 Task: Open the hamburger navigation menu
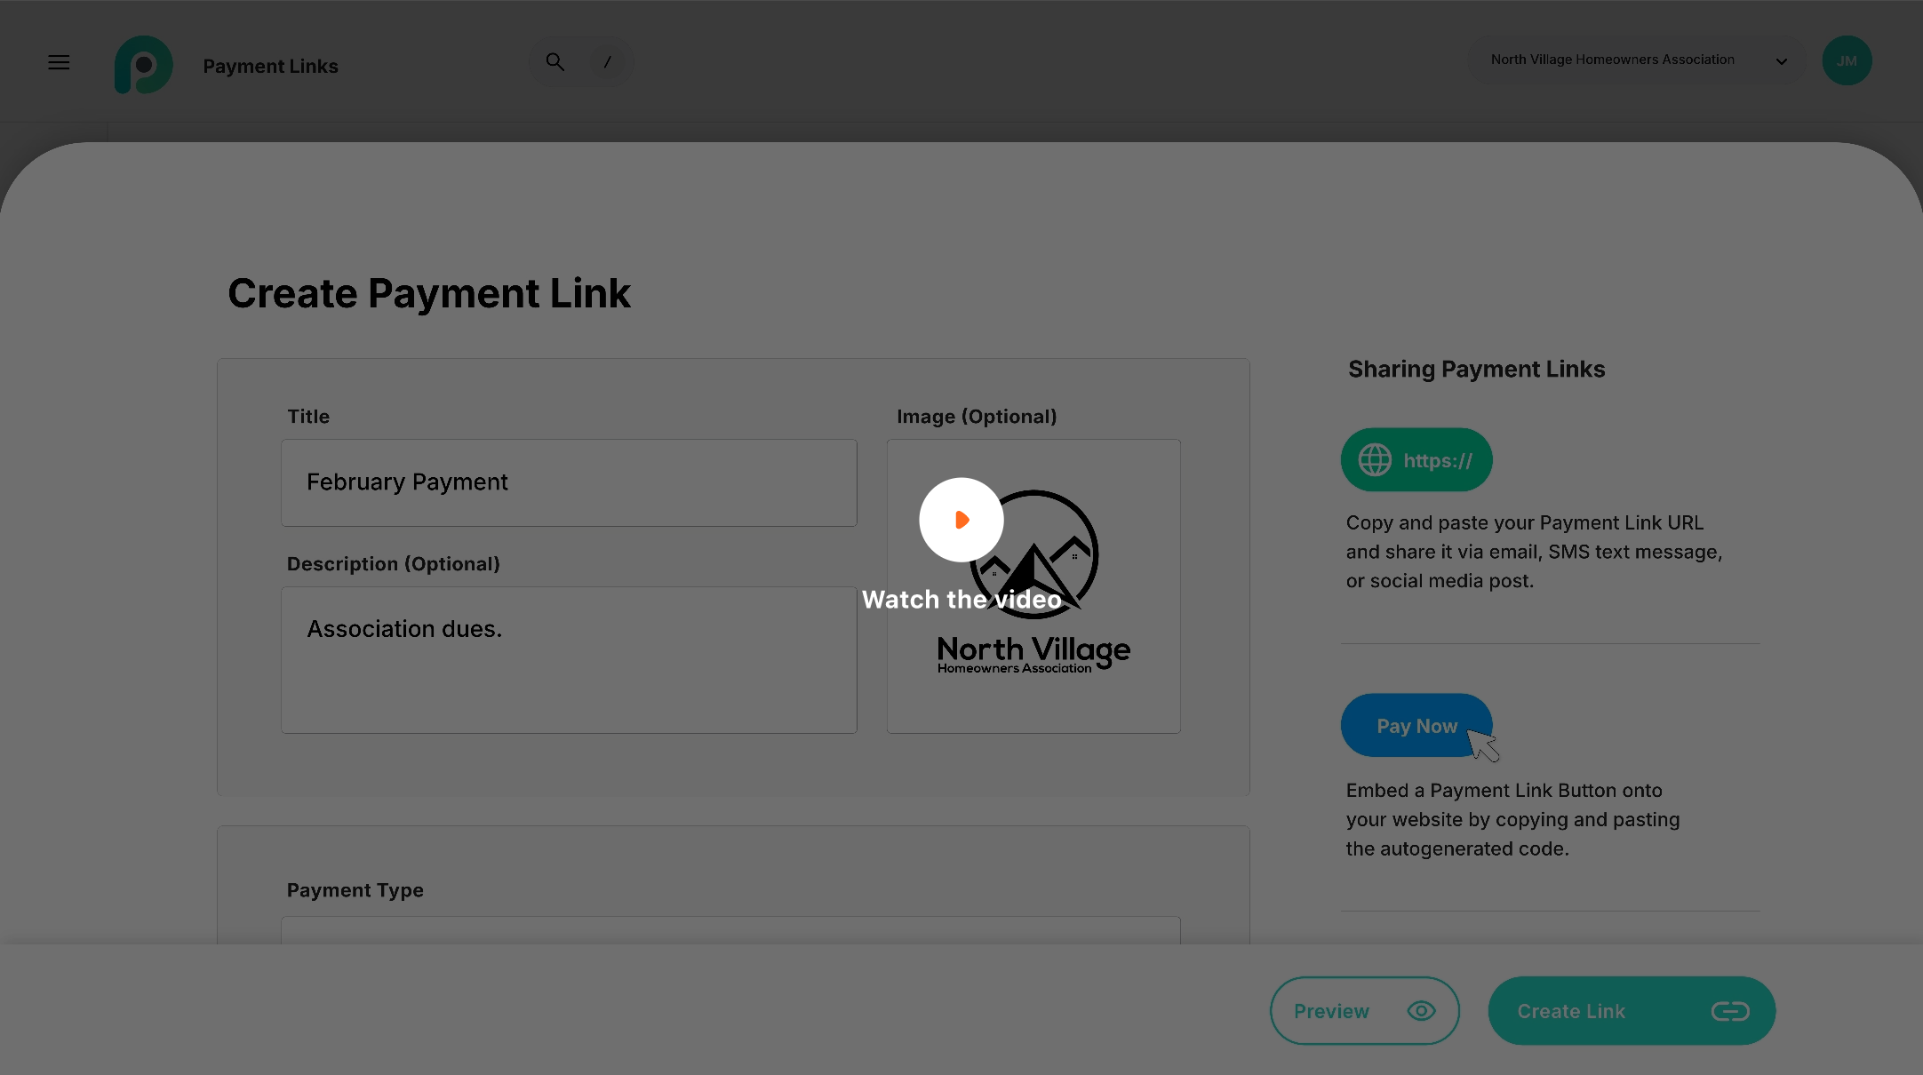coord(59,62)
